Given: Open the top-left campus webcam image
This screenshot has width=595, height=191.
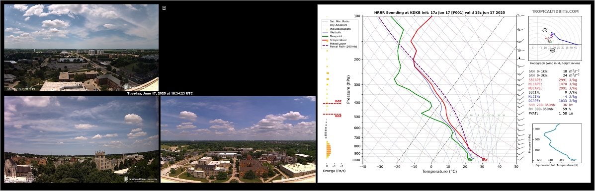Looking at the screenshot, I should coord(81,48).
